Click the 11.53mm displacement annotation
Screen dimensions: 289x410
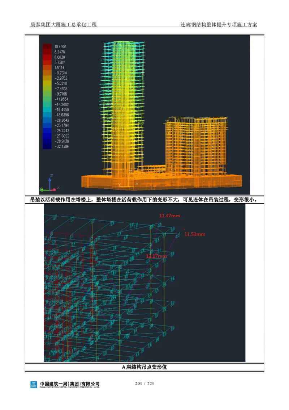tap(195, 234)
